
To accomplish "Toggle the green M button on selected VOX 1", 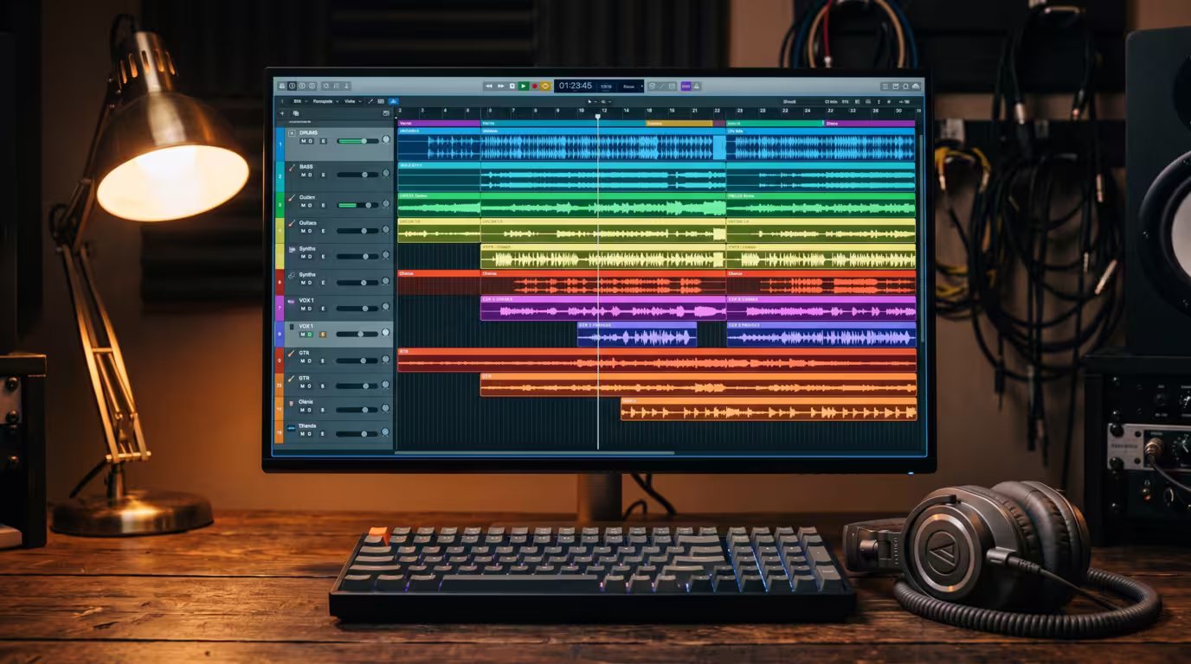I will click(x=303, y=335).
